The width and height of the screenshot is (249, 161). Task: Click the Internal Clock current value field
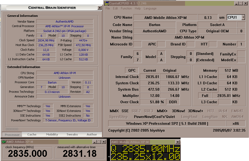pyautogui.click(x=150, y=77)
